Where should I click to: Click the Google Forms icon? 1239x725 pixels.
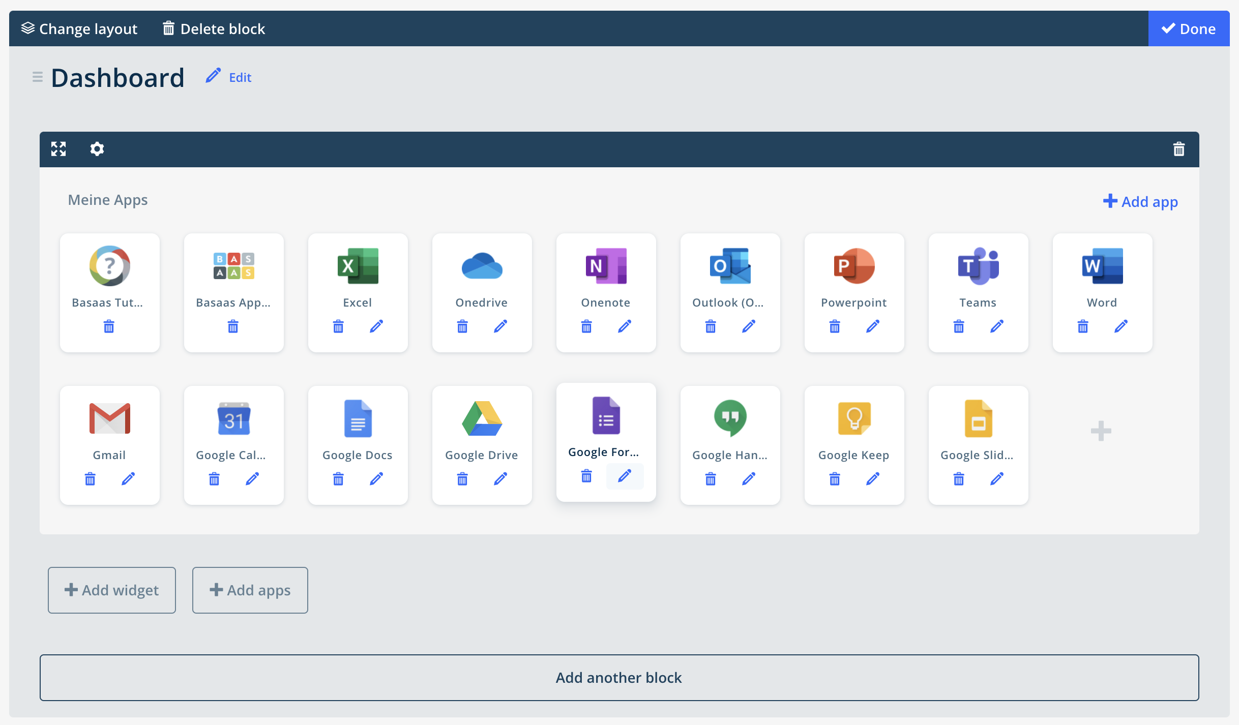coord(606,415)
